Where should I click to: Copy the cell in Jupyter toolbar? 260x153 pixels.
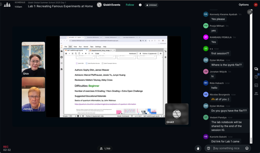tap(76, 54)
